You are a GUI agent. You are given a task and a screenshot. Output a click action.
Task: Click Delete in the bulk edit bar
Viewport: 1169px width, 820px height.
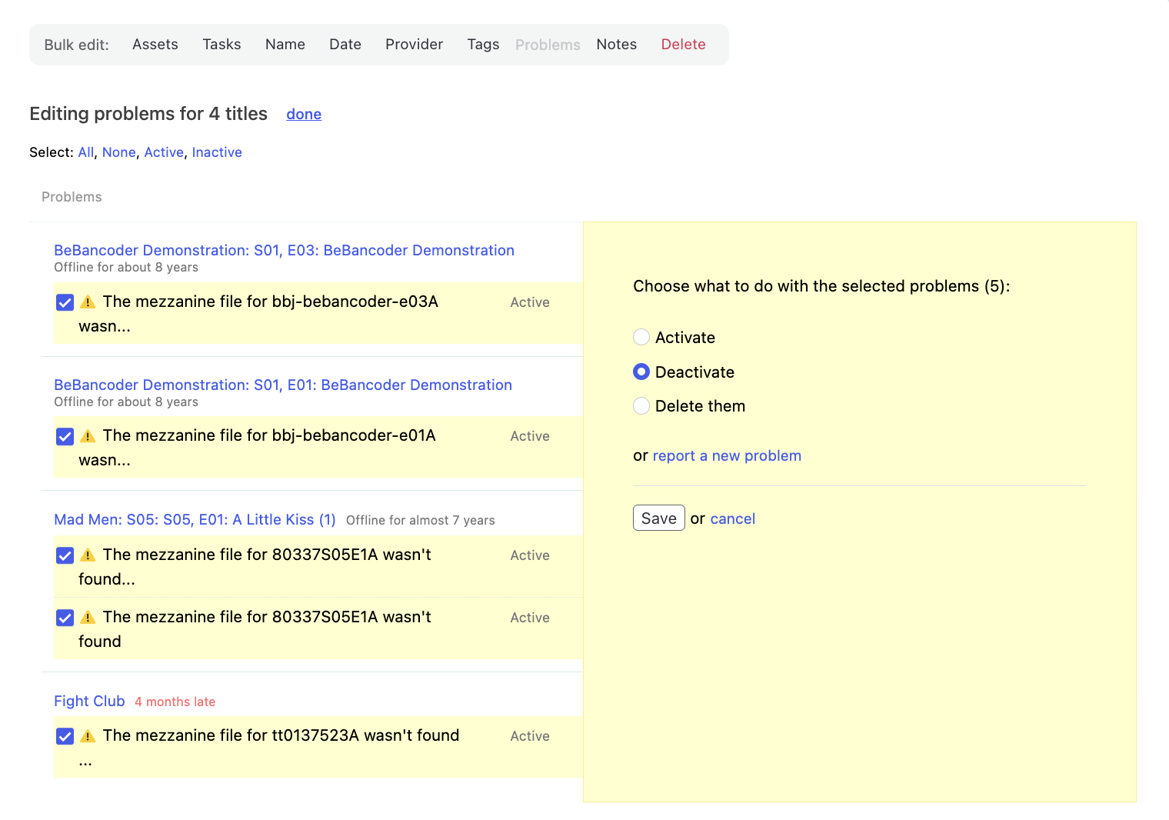click(x=683, y=45)
